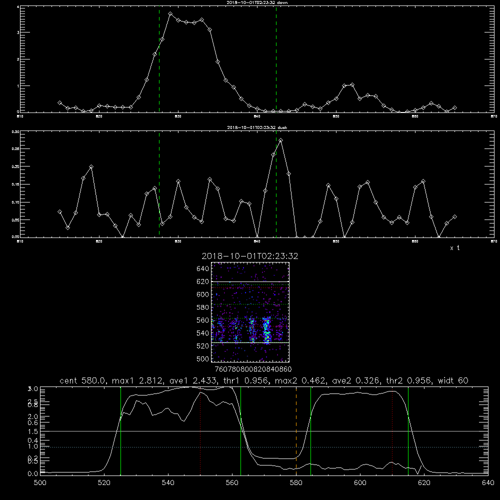Image resolution: width=500 pixels, height=500 pixels.
Task: Click the dusk plot title text
Action: [x=257, y=127]
